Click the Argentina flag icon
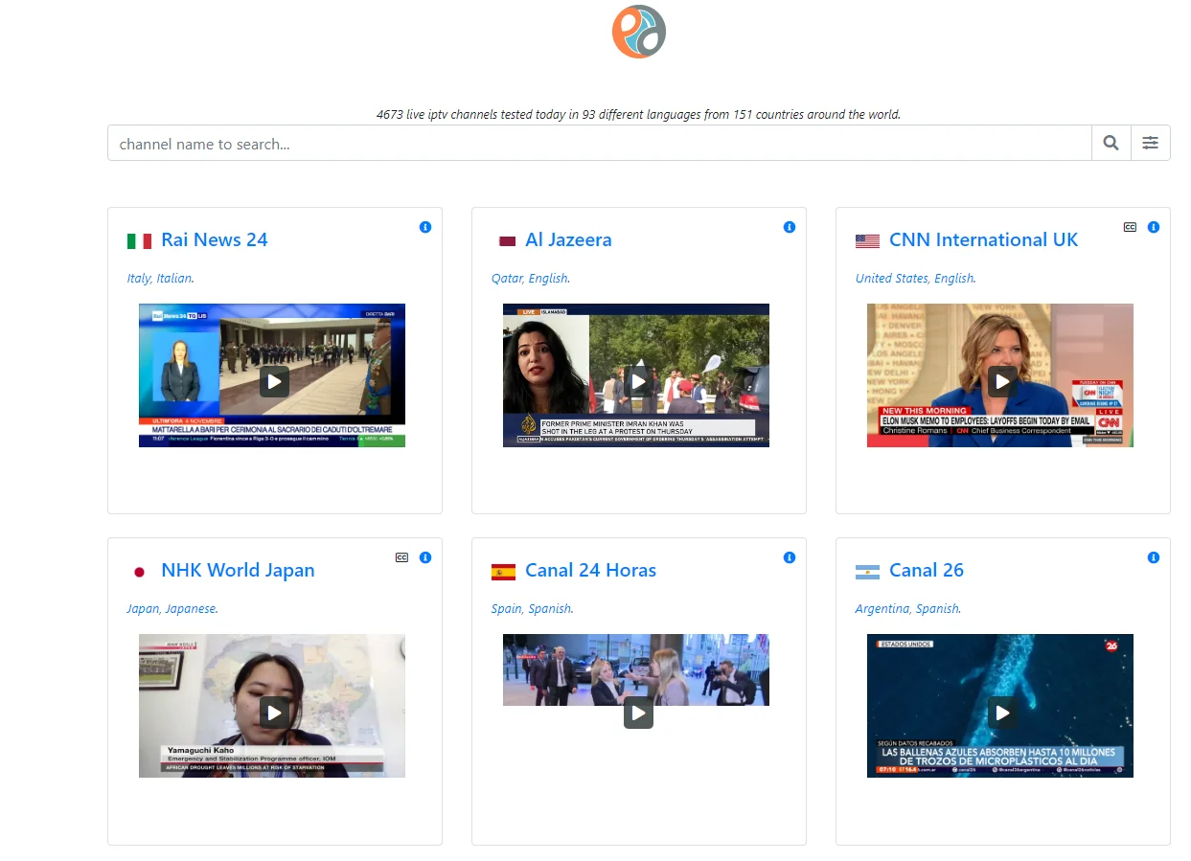The height and width of the screenshot is (861, 1191). click(x=867, y=572)
